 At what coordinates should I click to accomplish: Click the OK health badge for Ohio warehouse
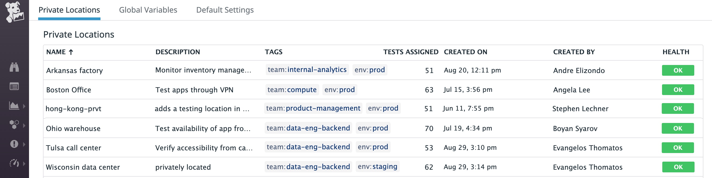tap(677, 128)
